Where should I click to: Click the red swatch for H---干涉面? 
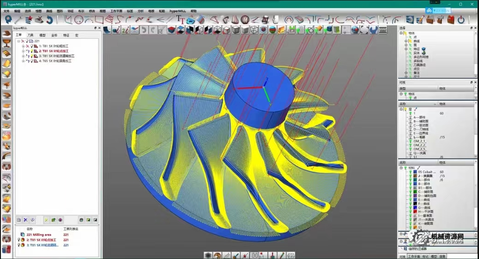(415, 211)
